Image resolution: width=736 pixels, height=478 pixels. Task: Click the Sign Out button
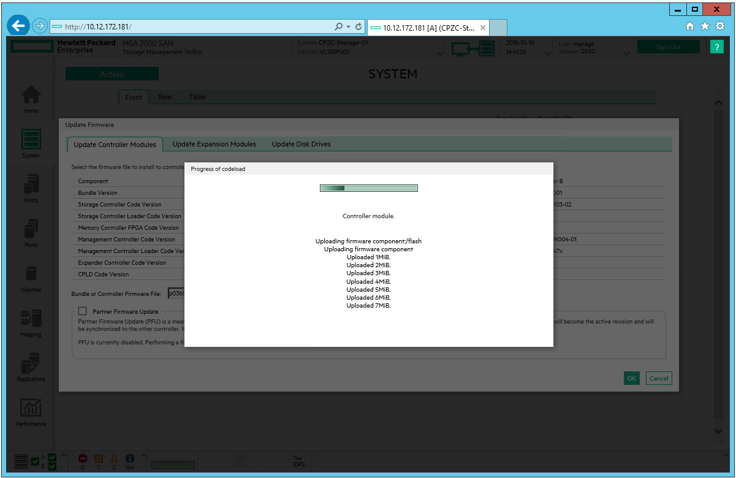668,47
